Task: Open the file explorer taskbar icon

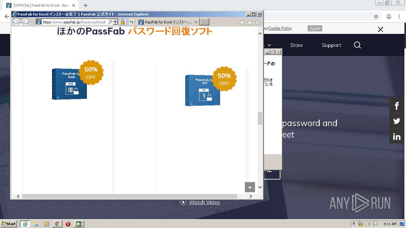Action: 36,224
